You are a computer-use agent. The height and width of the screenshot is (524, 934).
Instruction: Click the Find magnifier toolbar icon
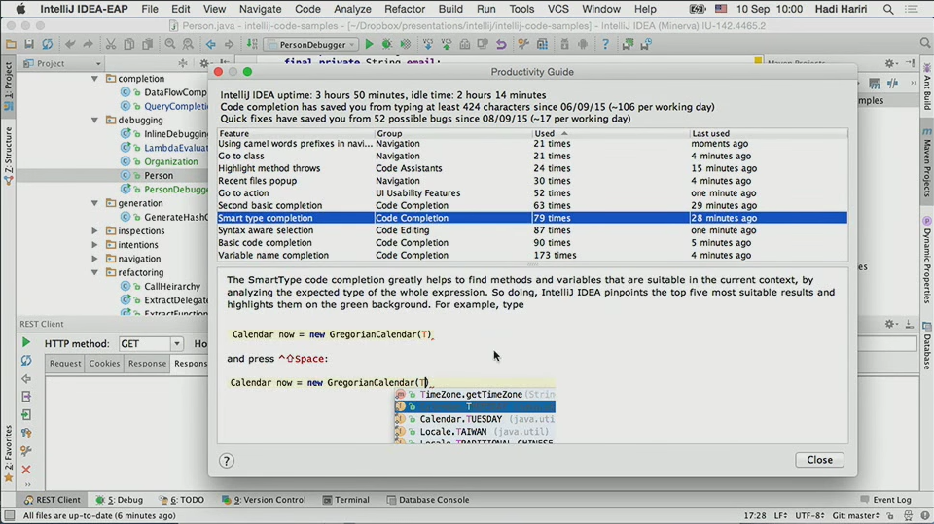170,44
